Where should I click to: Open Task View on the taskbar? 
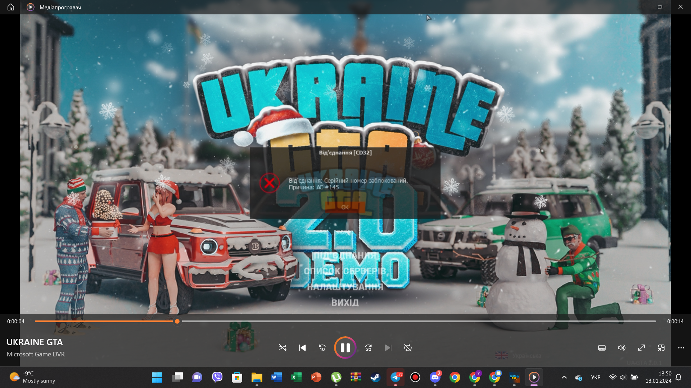(x=177, y=377)
